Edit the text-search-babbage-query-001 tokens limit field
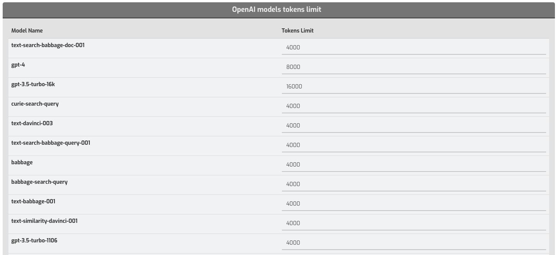This screenshot has height=255, width=558. pos(413,145)
